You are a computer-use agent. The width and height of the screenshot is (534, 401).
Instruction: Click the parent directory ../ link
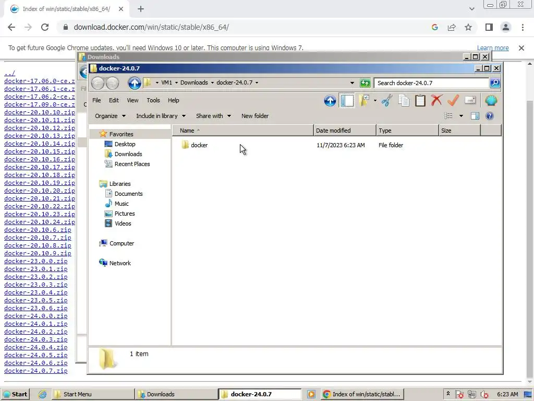[x=9, y=73]
